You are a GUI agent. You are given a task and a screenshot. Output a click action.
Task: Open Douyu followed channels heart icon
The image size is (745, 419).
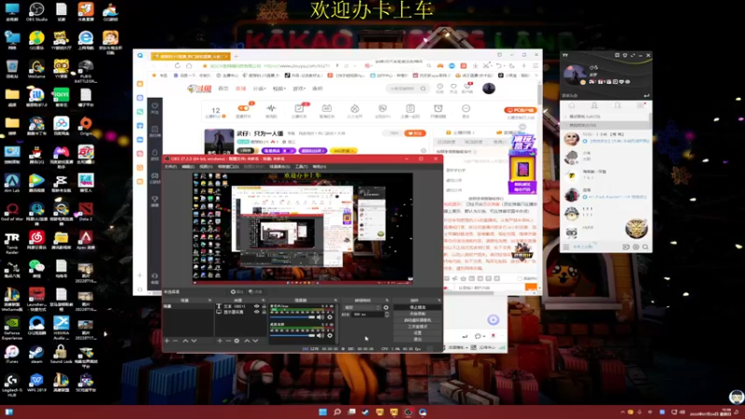click(454, 87)
